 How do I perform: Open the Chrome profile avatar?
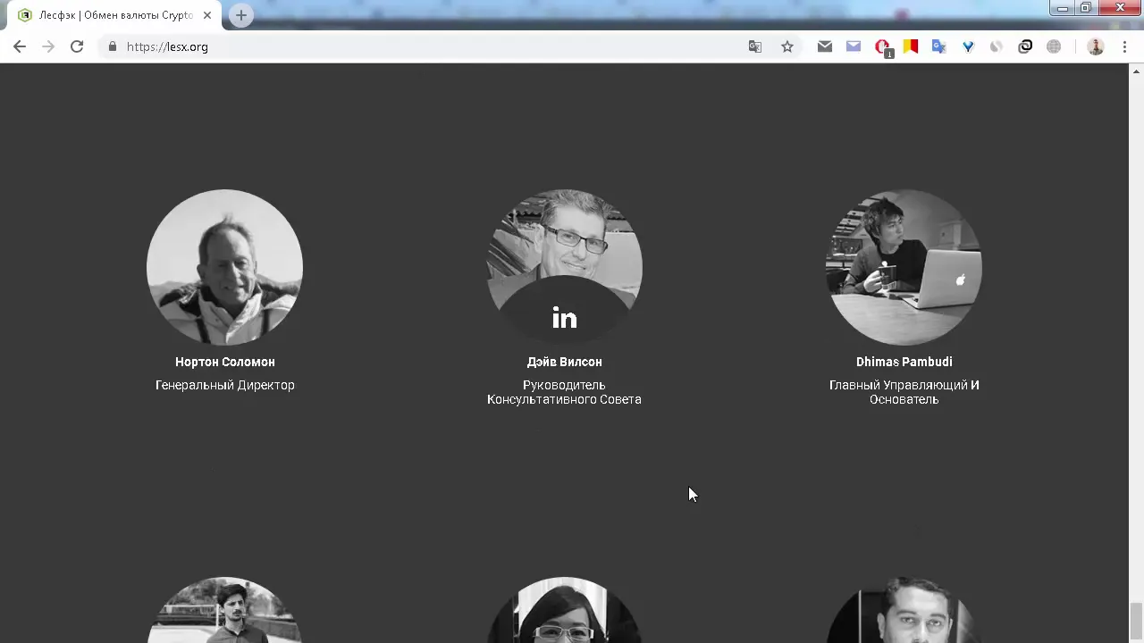pos(1096,46)
